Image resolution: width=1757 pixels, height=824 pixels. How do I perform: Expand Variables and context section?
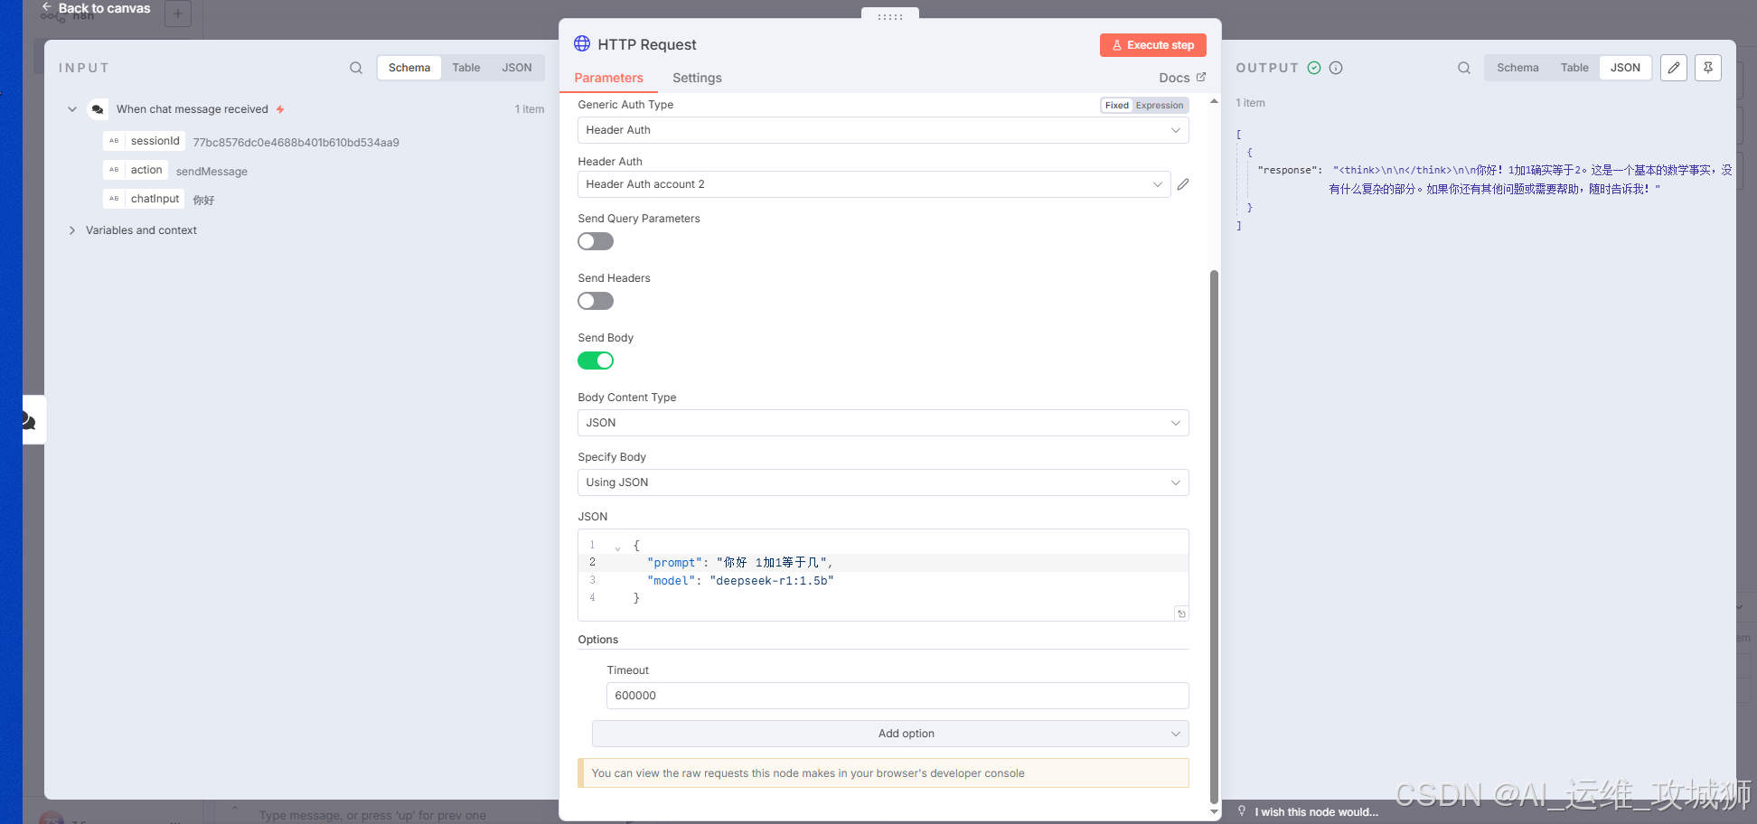pos(72,230)
